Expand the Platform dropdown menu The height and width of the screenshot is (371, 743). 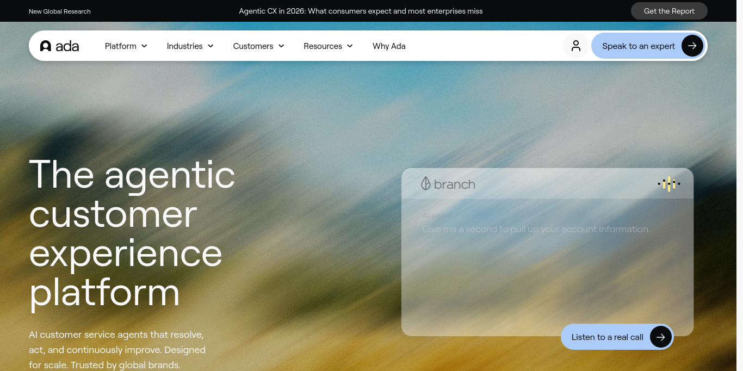[x=126, y=46]
